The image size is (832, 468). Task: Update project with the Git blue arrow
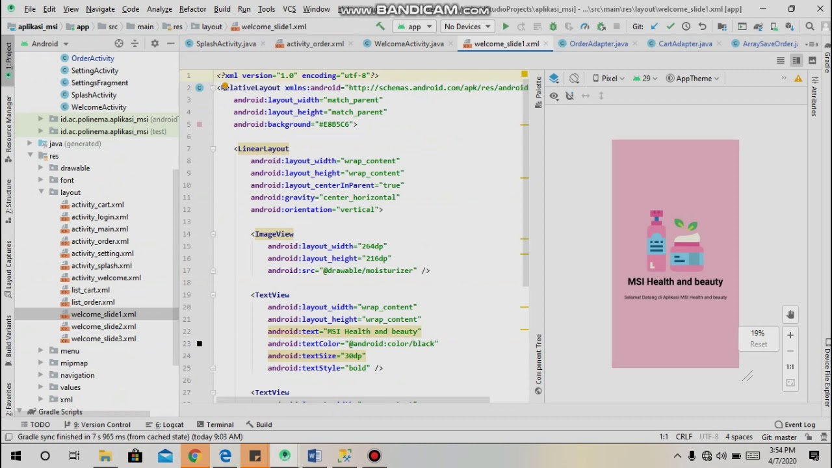point(654,27)
